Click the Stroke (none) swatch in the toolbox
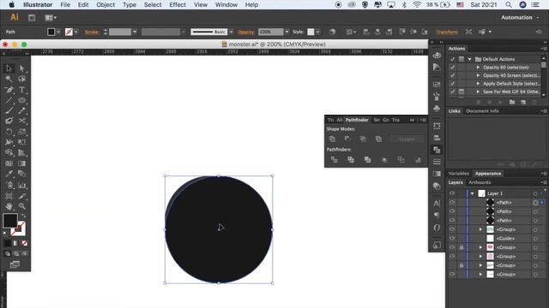 pos(18,228)
